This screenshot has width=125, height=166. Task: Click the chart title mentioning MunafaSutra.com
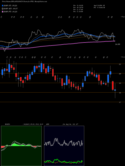coord(24,2)
